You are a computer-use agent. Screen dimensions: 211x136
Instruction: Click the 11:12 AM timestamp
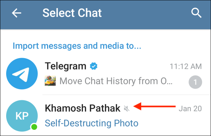185,67
